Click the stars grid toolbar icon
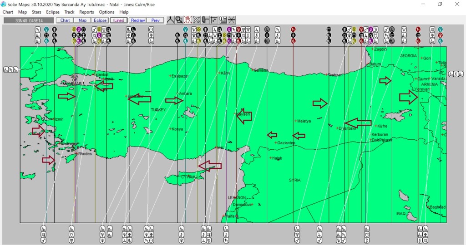The width and height of the screenshot is (466, 245). click(x=214, y=20)
